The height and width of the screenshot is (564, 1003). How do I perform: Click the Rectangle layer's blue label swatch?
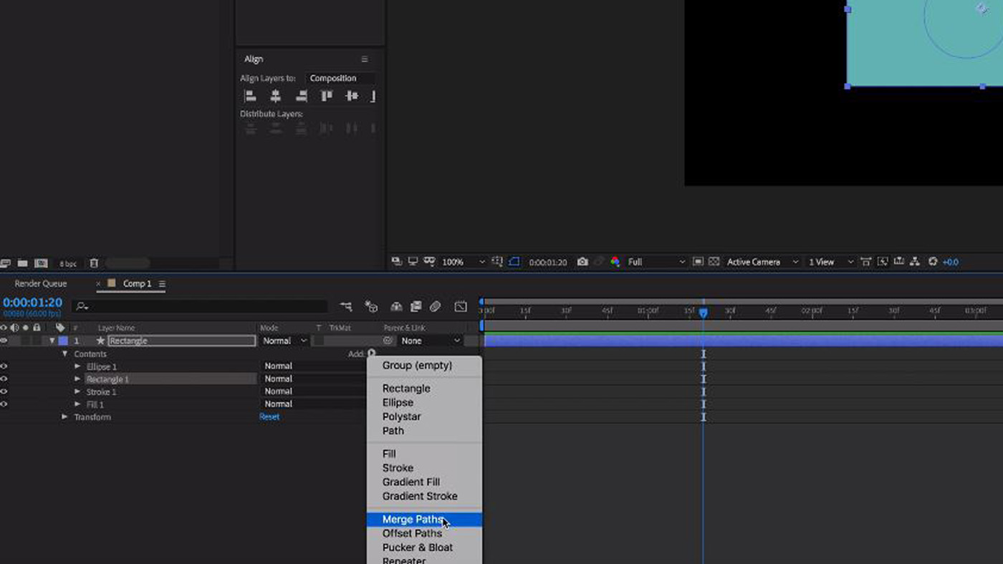tap(64, 341)
